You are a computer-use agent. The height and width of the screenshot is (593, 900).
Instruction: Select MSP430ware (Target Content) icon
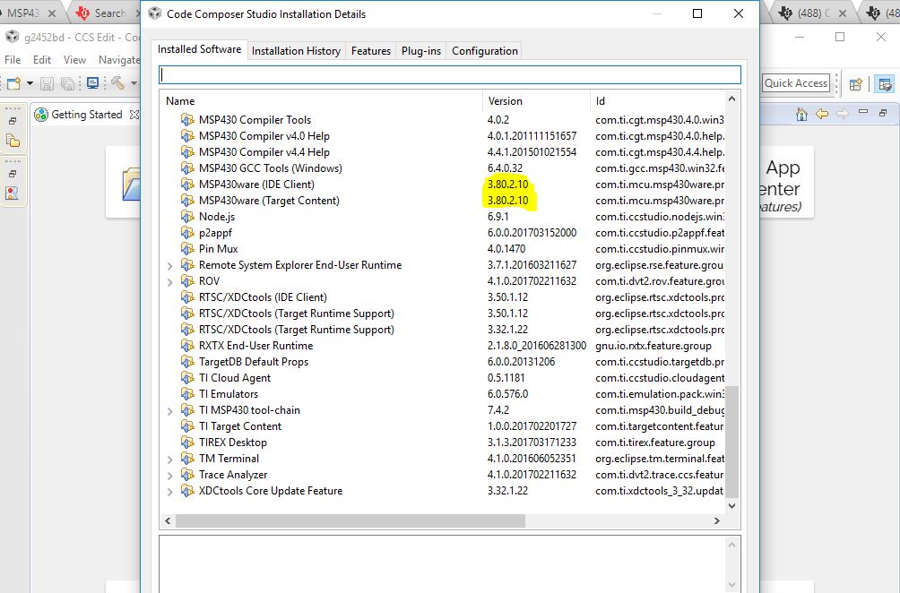point(187,200)
